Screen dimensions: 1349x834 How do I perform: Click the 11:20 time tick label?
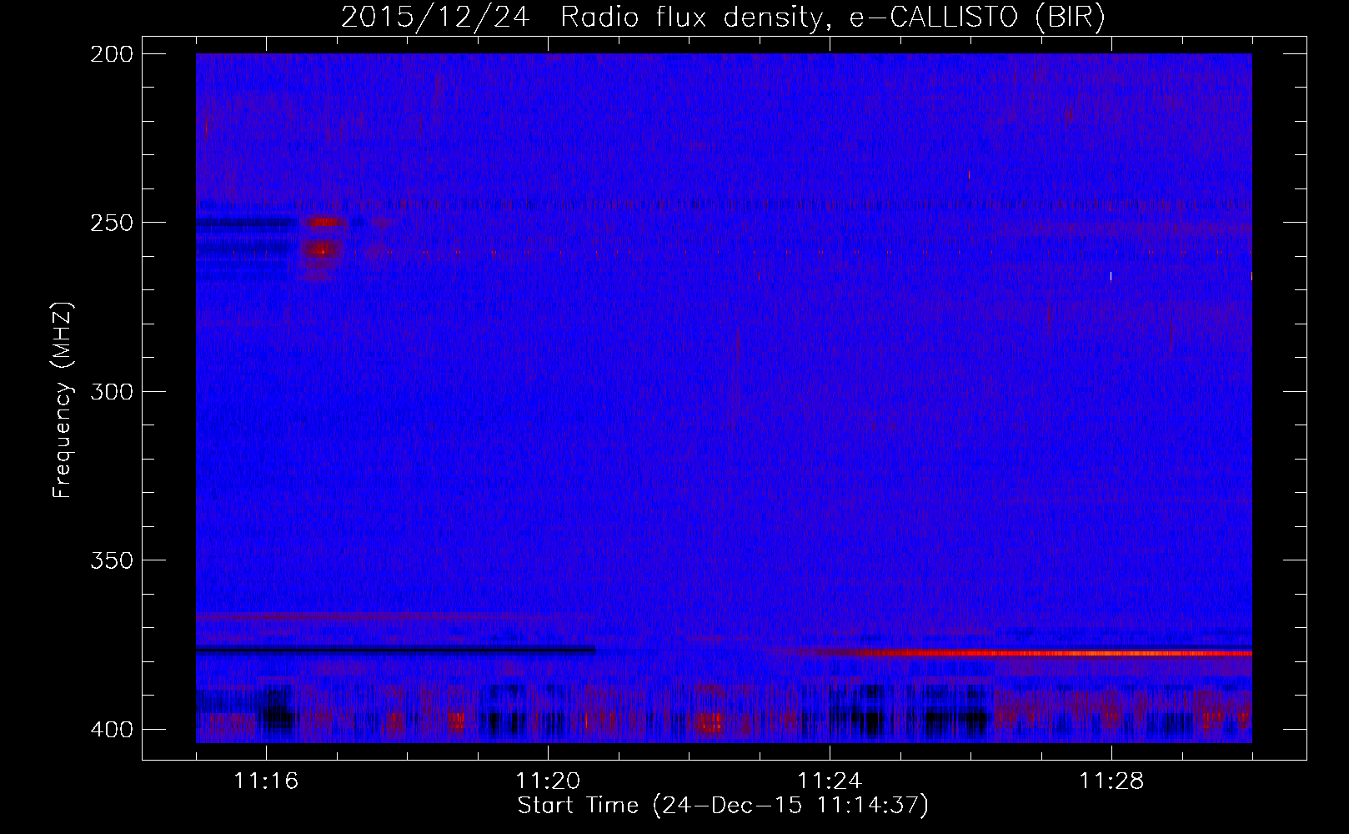click(x=548, y=781)
